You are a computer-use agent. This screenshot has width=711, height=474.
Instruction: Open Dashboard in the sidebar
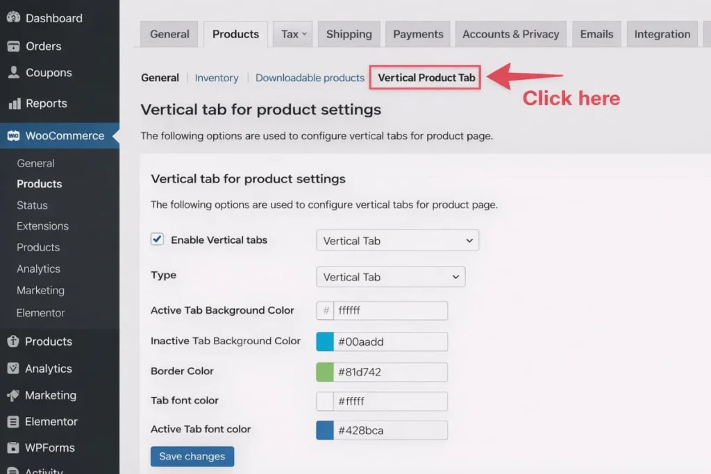(54, 18)
